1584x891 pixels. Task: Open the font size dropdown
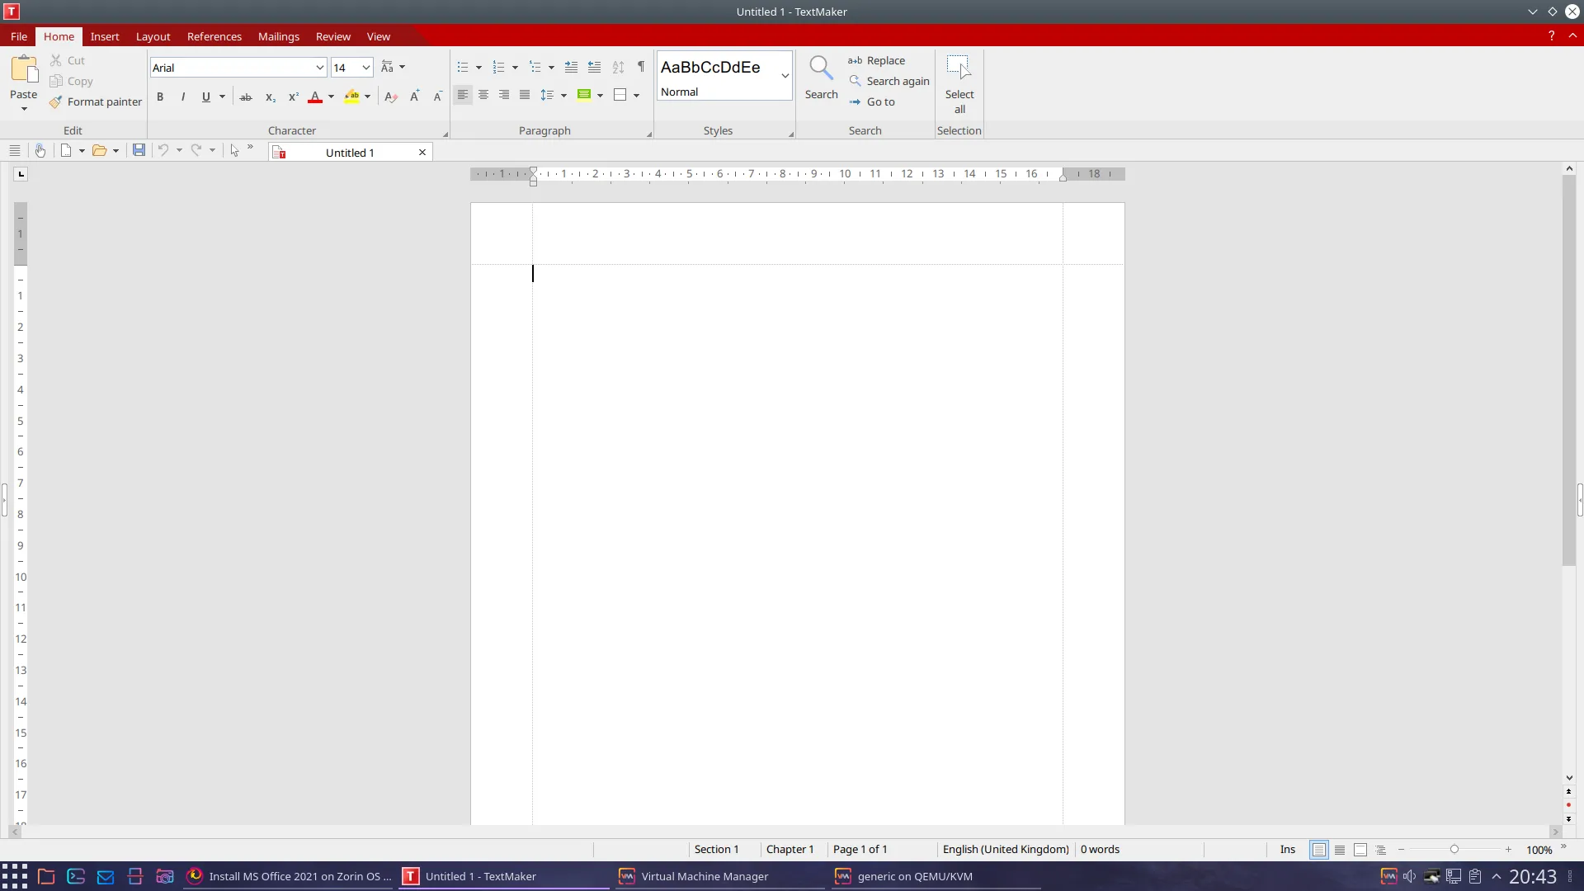point(365,68)
